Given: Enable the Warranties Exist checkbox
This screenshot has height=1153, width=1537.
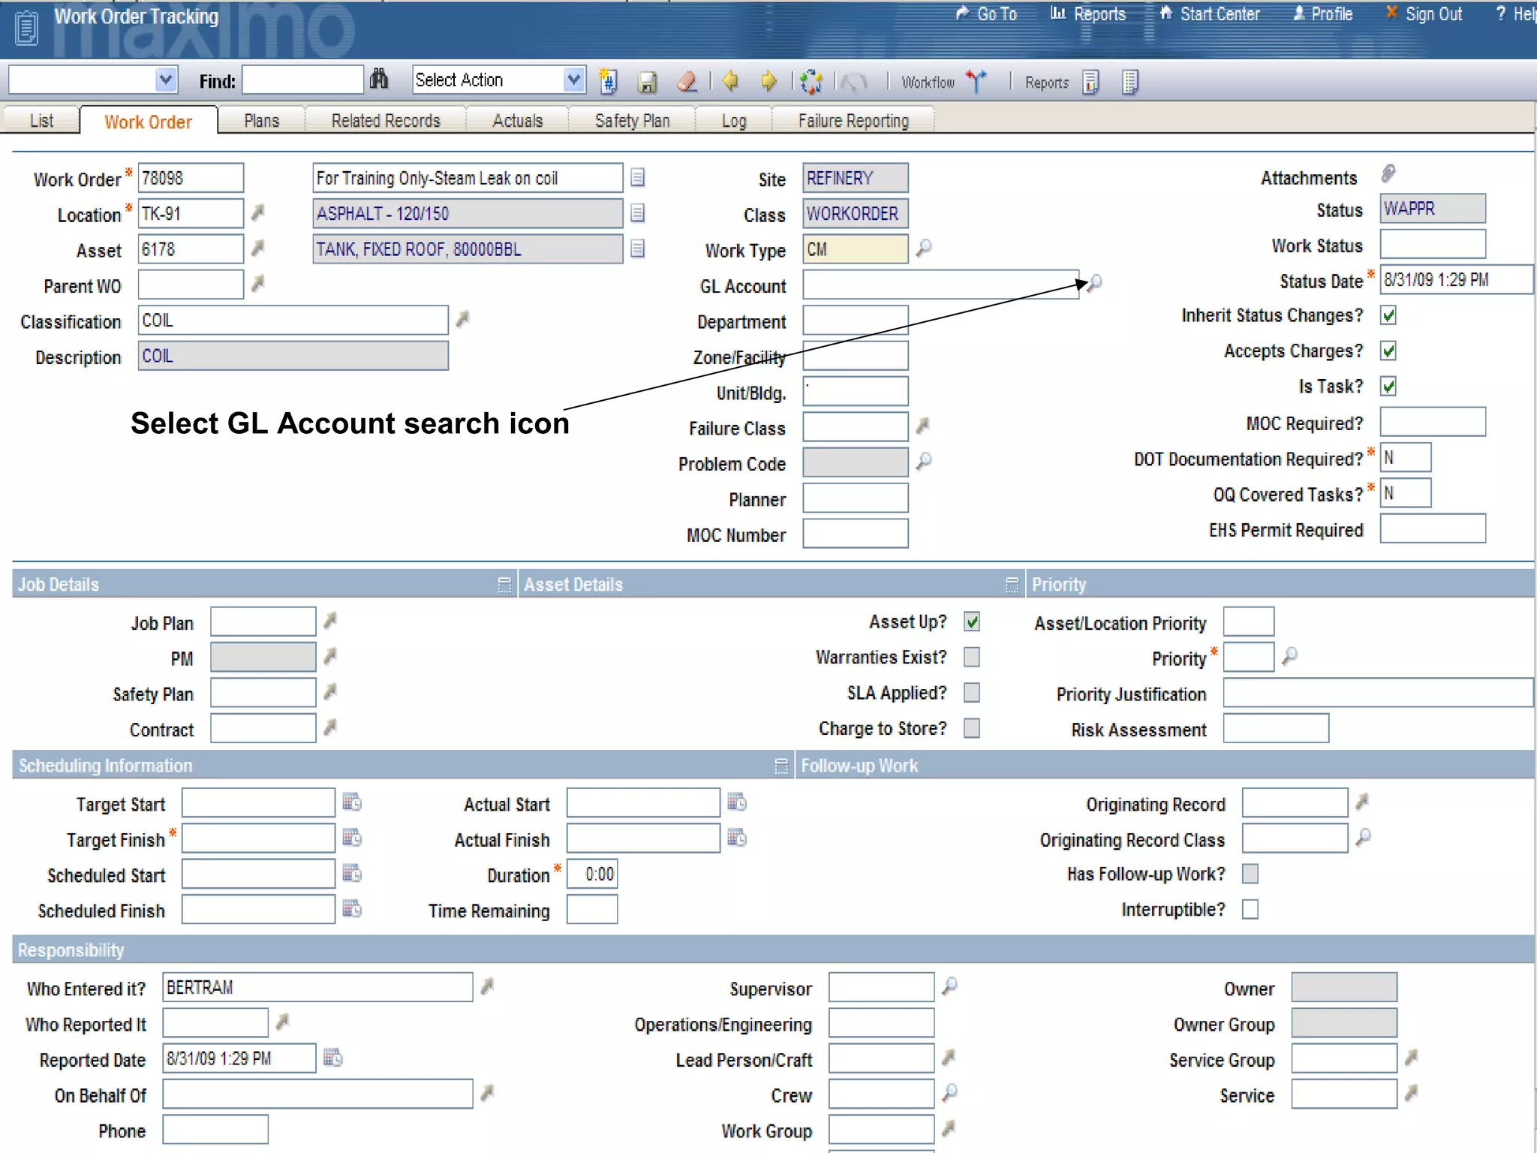Looking at the screenshot, I should click(x=972, y=657).
